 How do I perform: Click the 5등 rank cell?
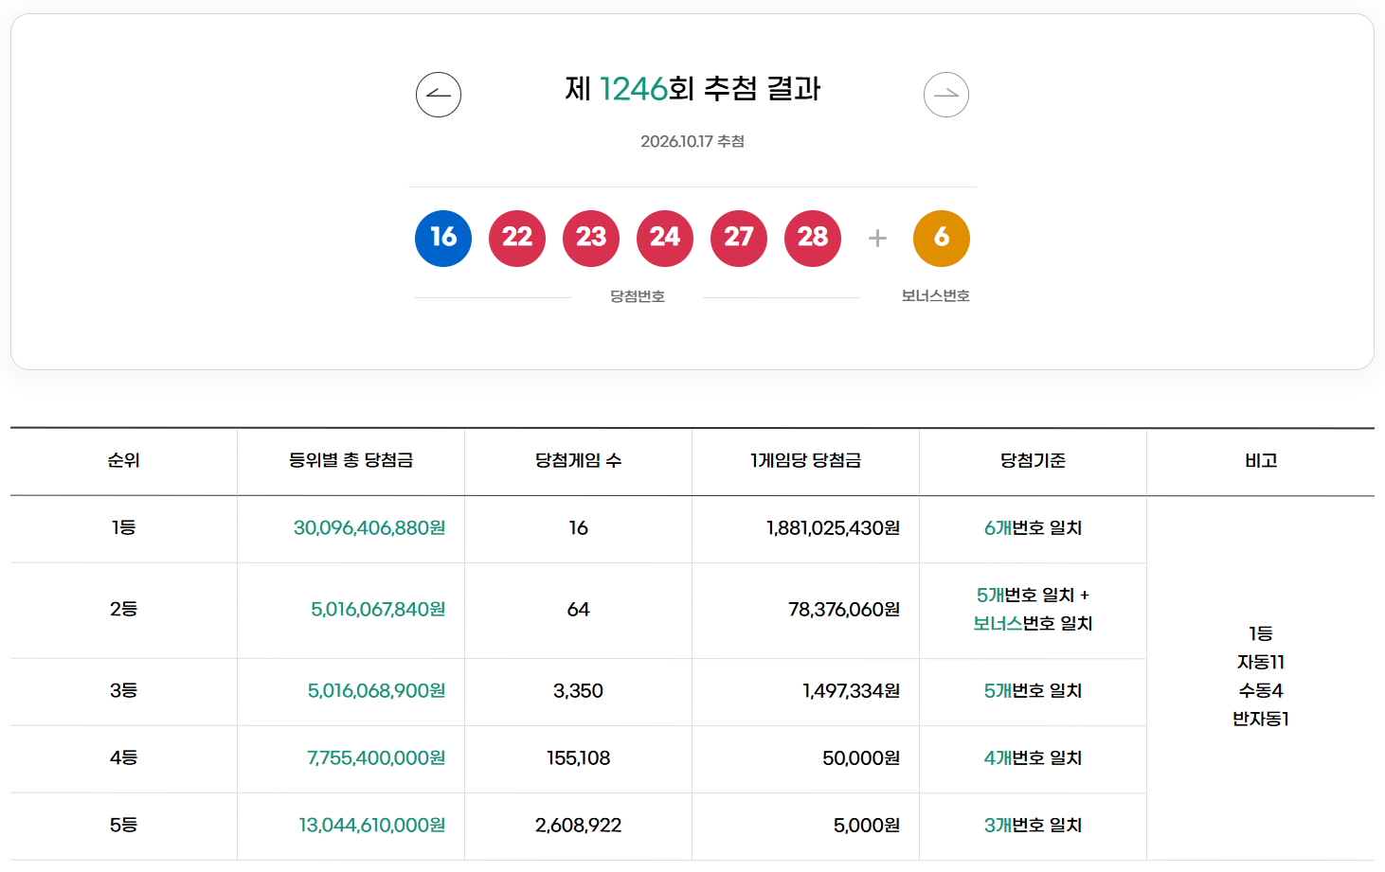click(x=124, y=825)
